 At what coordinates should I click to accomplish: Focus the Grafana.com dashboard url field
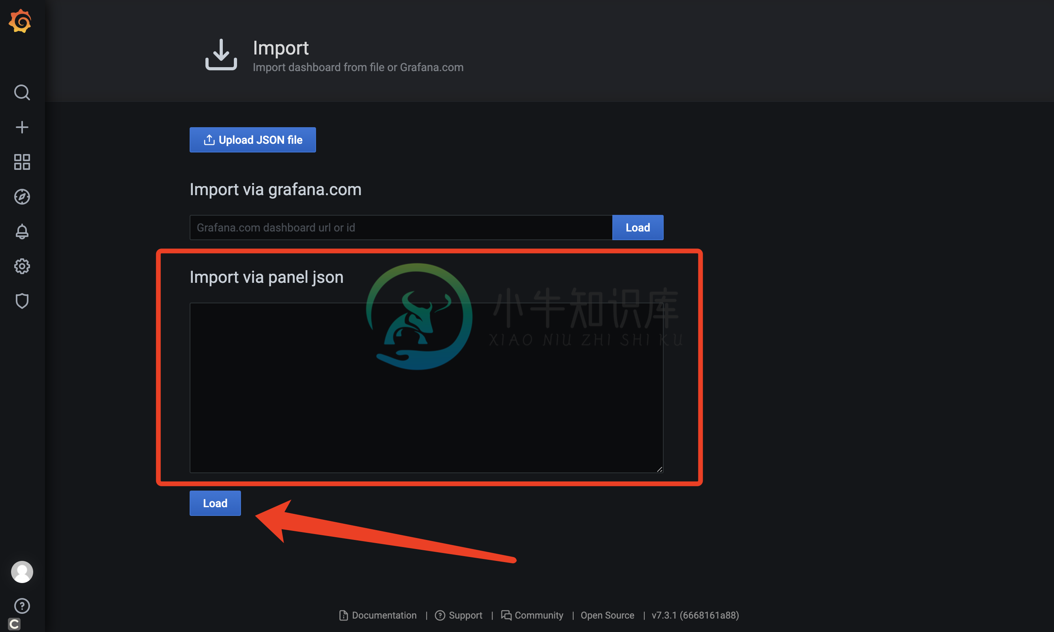coord(401,228)
